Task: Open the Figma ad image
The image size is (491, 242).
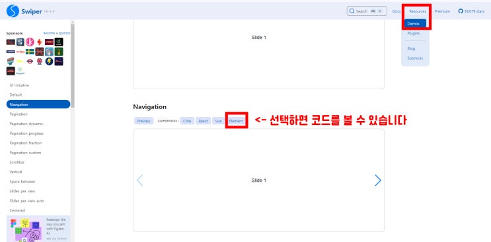Action: click(26, 229)
